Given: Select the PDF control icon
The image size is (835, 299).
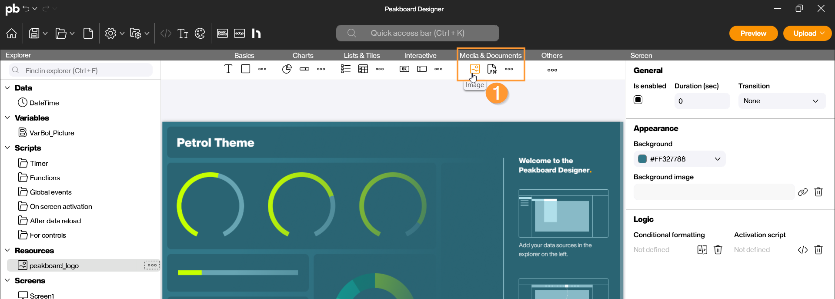Looking at the screenshot, I should point(492,69).
